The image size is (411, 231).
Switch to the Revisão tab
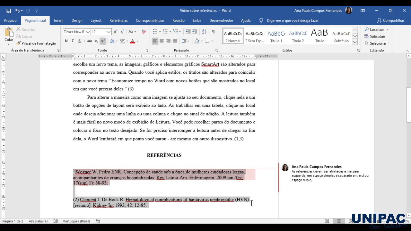(179, 21)
